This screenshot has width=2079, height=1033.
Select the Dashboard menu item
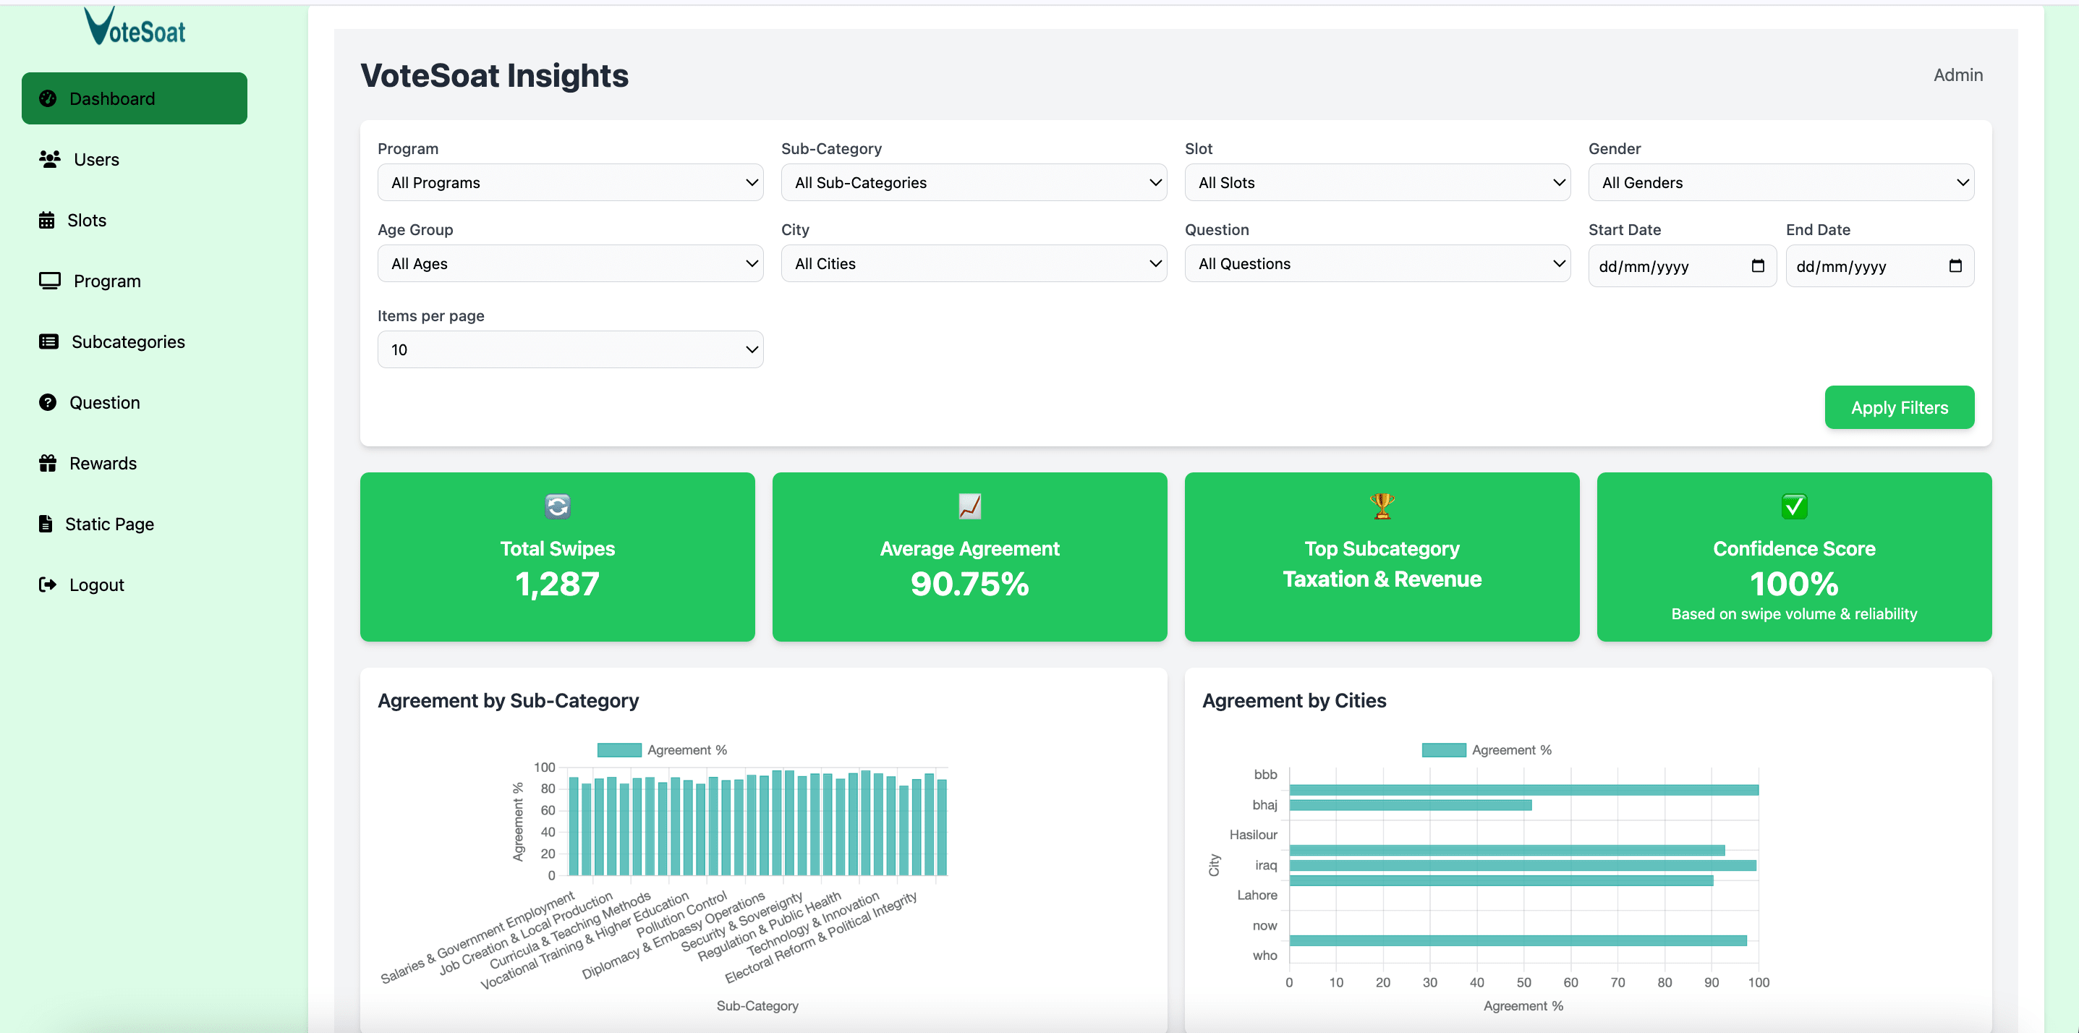[x=134, y=98]
